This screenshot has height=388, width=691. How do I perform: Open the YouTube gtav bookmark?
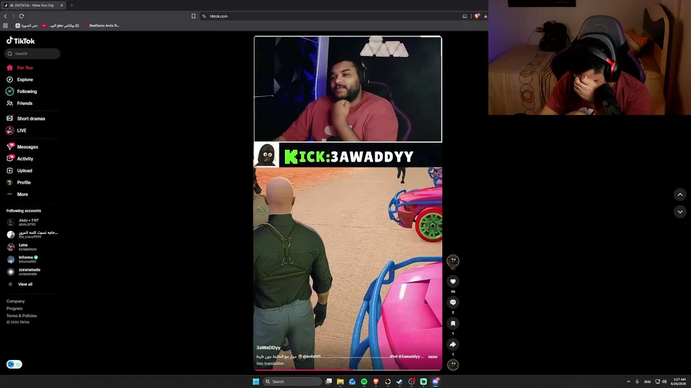(60, 25)
